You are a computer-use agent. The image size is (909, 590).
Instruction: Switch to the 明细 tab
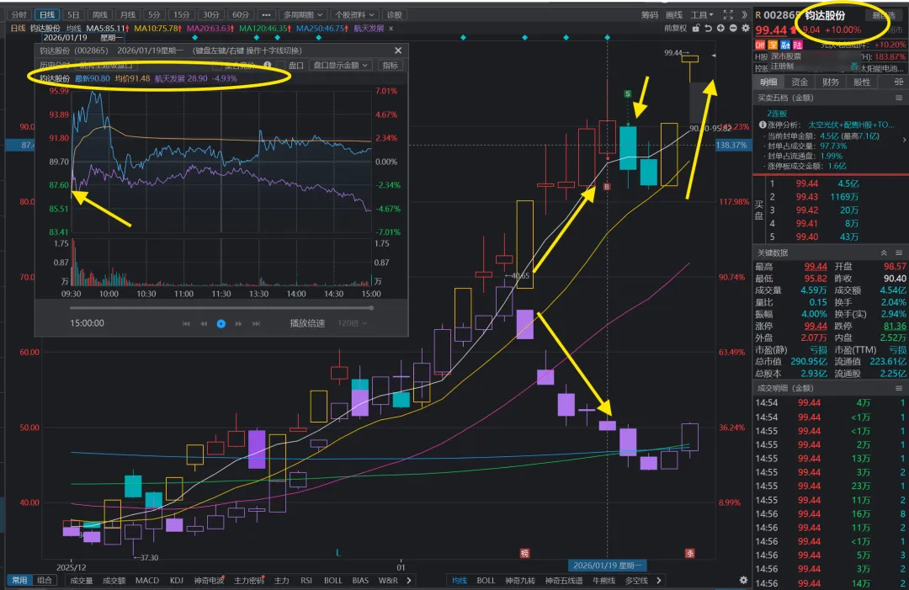click(768, 82)
